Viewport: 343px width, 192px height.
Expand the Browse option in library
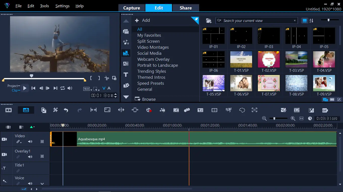click(146, 99)
